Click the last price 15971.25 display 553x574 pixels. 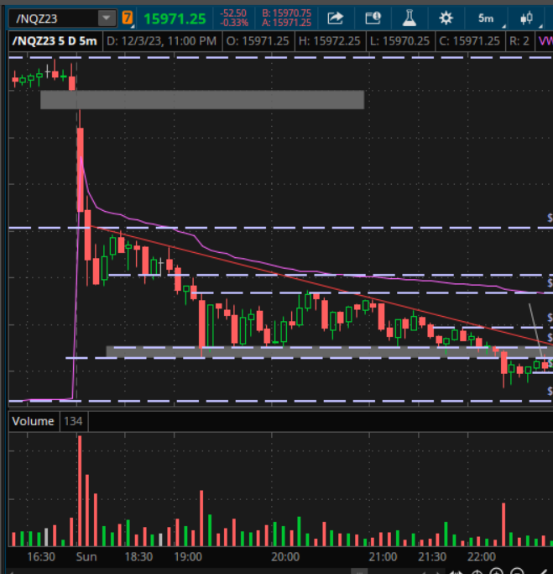point(175,18)
